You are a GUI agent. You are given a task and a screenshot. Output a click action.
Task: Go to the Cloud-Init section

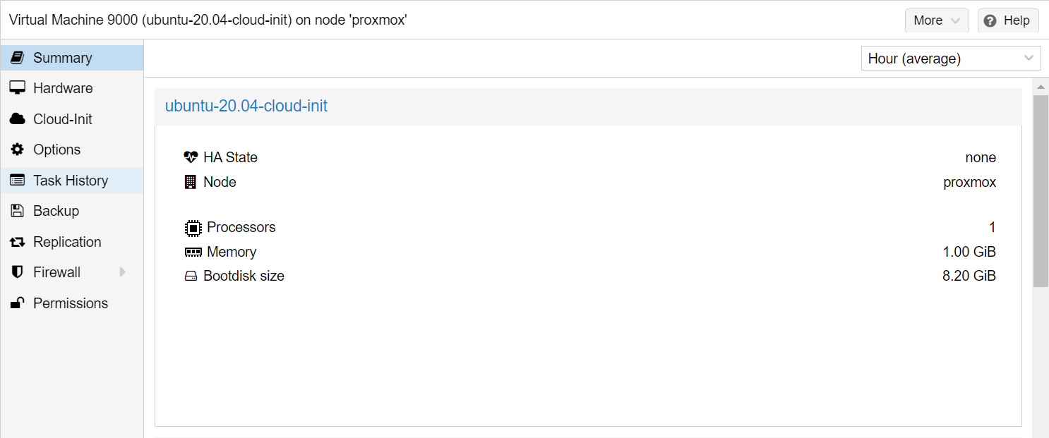coord(63,119)
